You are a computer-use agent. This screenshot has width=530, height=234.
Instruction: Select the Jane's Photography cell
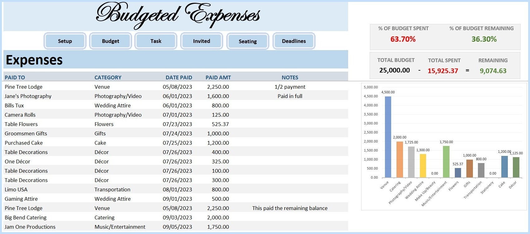28,96
